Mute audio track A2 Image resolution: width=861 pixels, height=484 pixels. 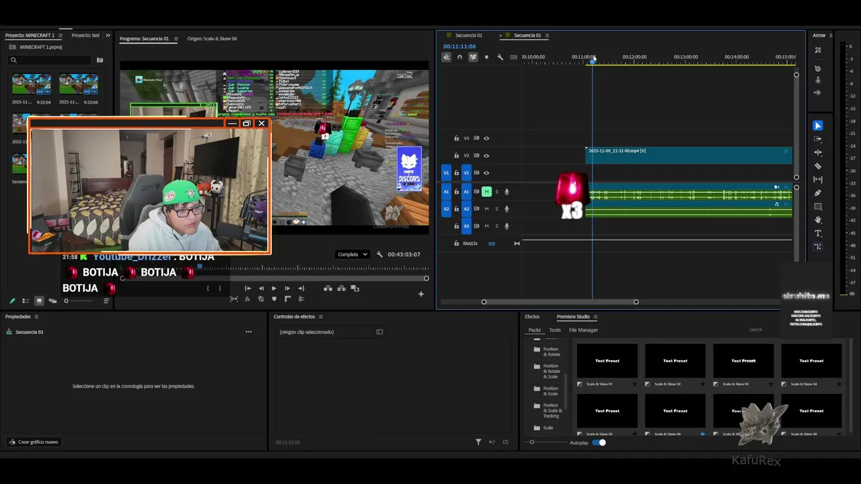(486, 209)
